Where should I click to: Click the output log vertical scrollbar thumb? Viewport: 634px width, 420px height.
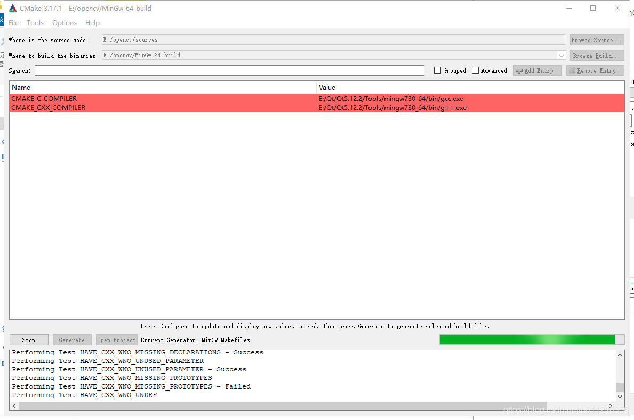click(620, 387)
